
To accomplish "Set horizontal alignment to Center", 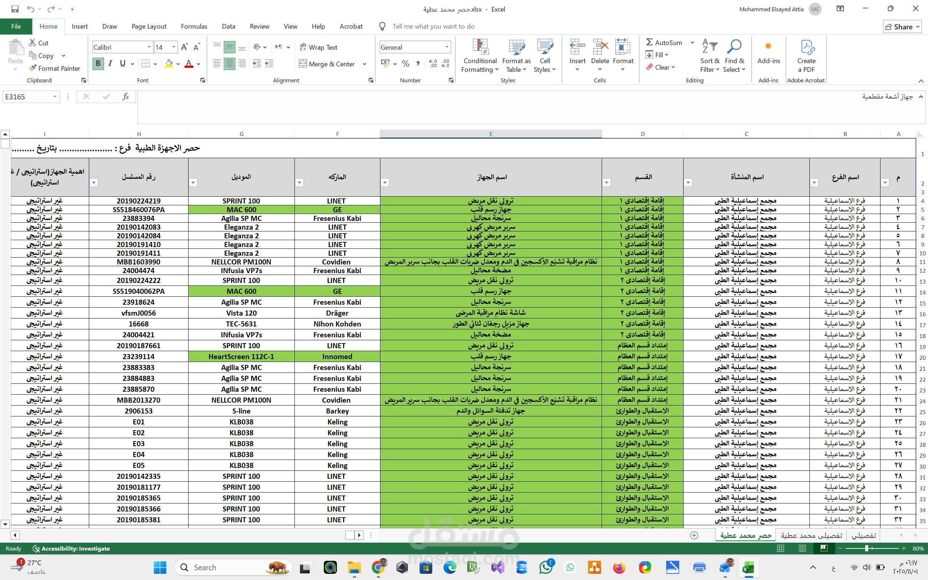I will 229,64.
